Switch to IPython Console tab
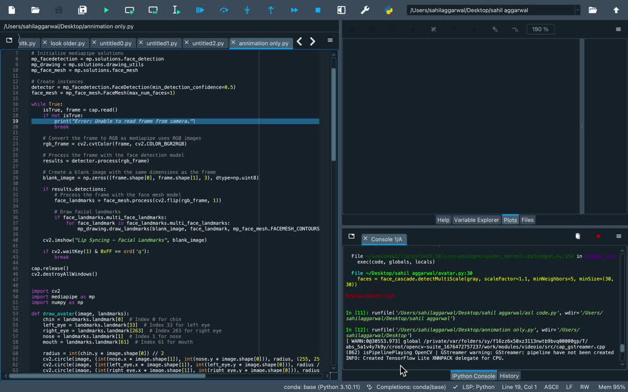 [473, 376]
